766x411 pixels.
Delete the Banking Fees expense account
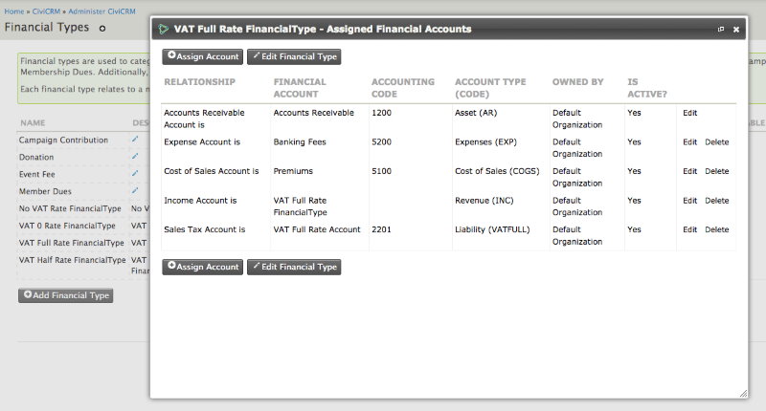pos(716,141)
